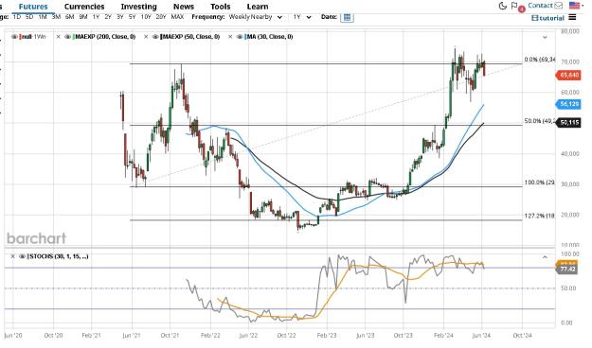Image resolution: width=592 pixels, height=348 pixels.
Task: Open the hamburger chart menu
Action: coord(572,17)
